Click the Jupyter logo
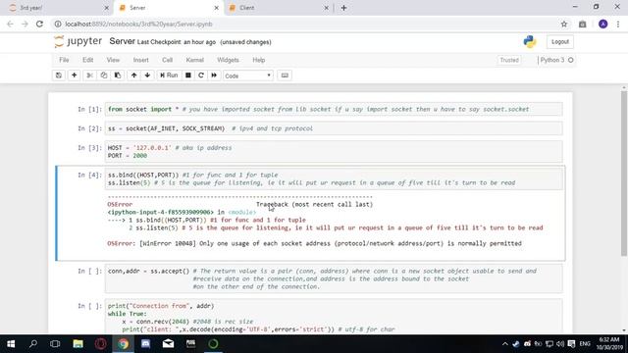 tap(78, 41)
